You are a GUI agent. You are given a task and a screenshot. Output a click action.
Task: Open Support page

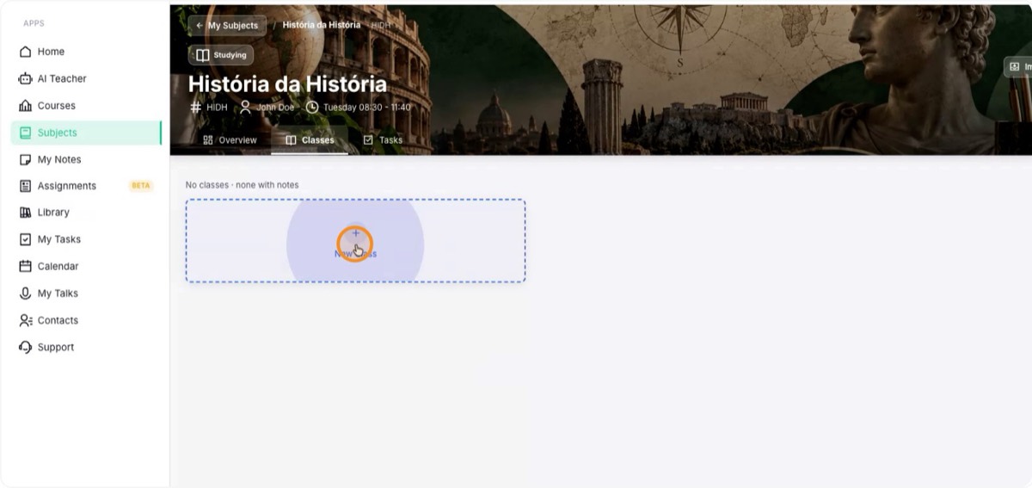coord(86,348)
